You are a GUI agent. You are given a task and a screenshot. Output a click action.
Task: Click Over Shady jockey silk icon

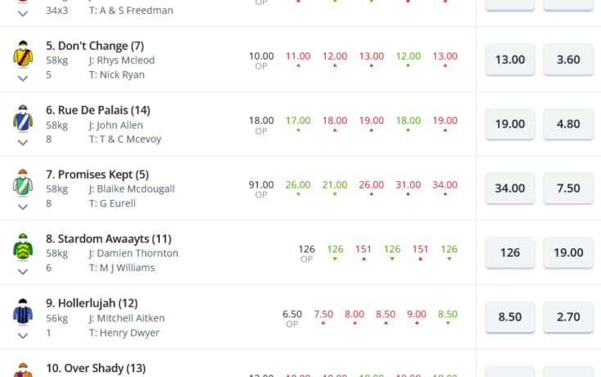click(23, 370)
